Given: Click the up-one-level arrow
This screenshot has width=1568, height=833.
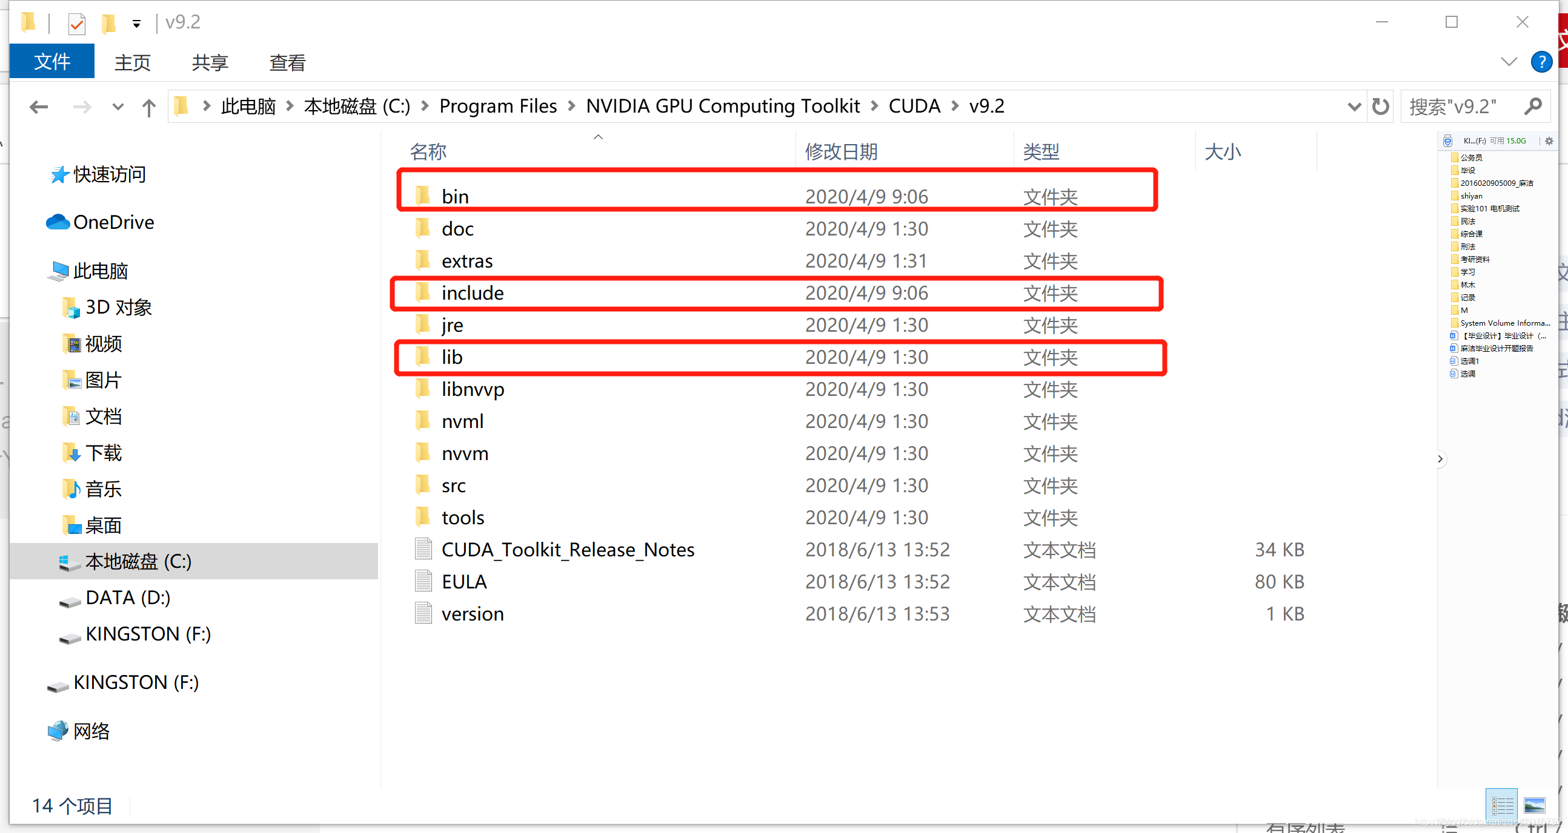Looking at the screenshot, I should point(148,108).
